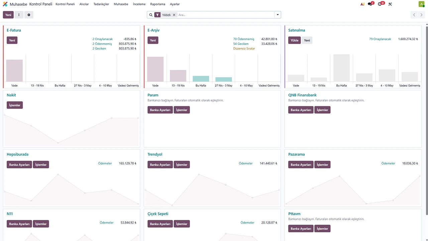Click the 79 Onaylanacak link in Satınalma
The height and width of the screenshot is (241, 428).
click(x=380, y=39)
